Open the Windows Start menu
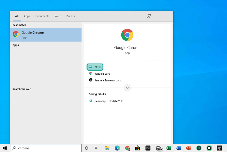 click(x=5, y=148)
